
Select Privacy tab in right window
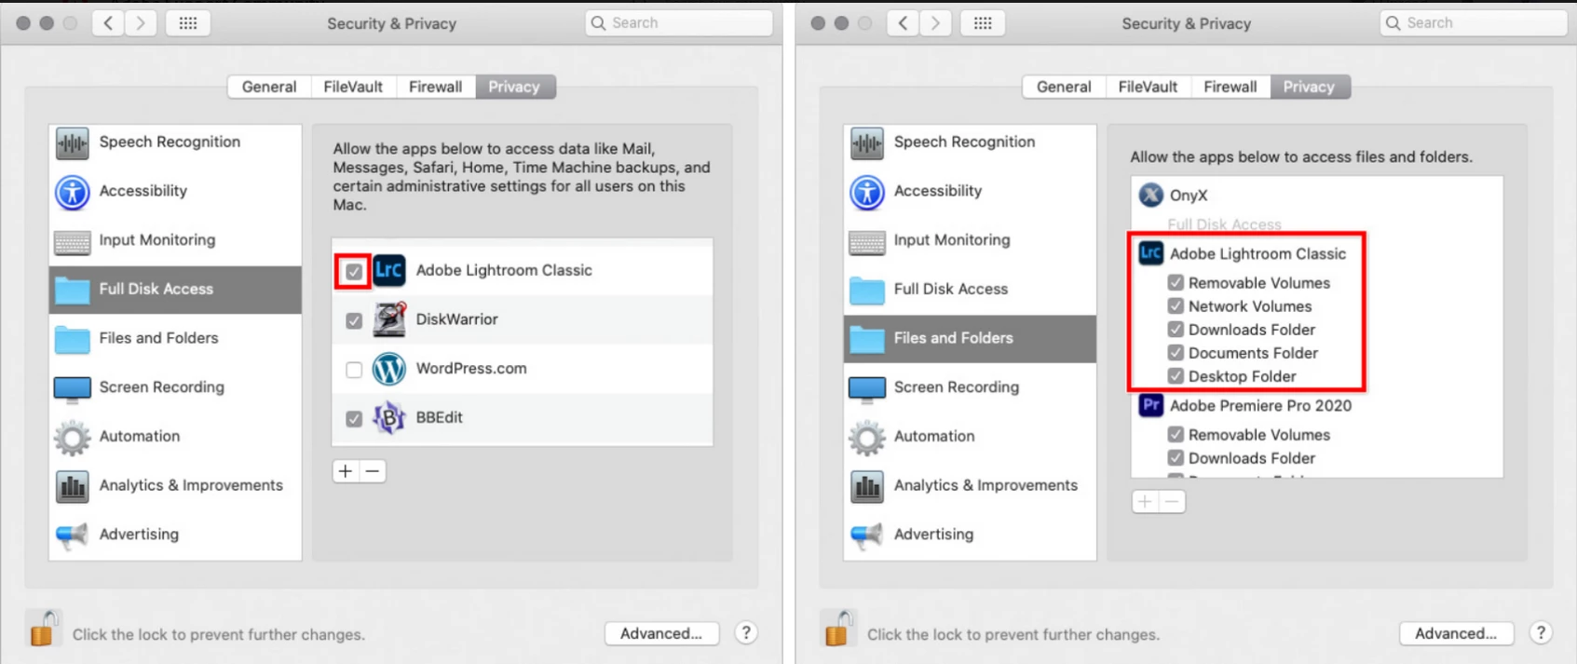point(1309,87)
